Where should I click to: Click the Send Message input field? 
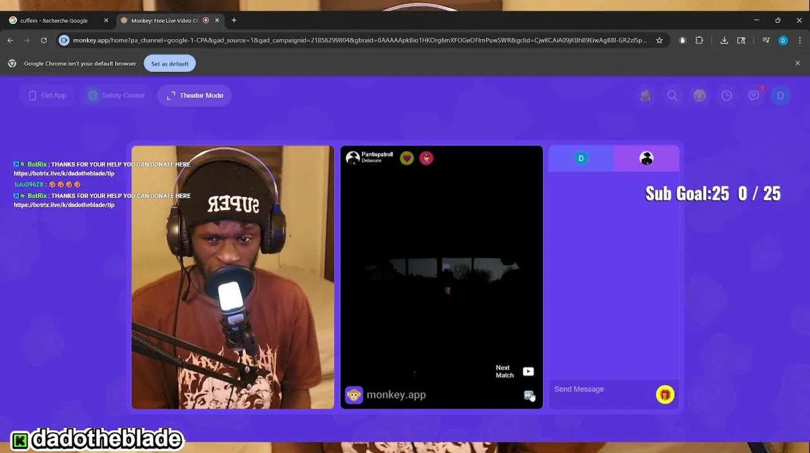click(602, 389)
